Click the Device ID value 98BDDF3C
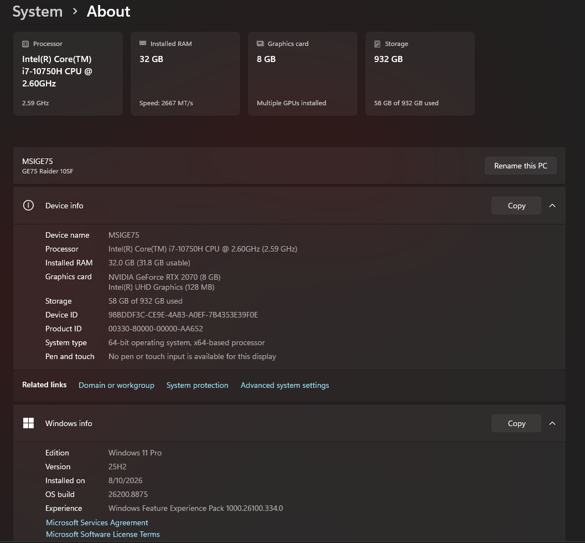The image size is (585, 543). 183,315
